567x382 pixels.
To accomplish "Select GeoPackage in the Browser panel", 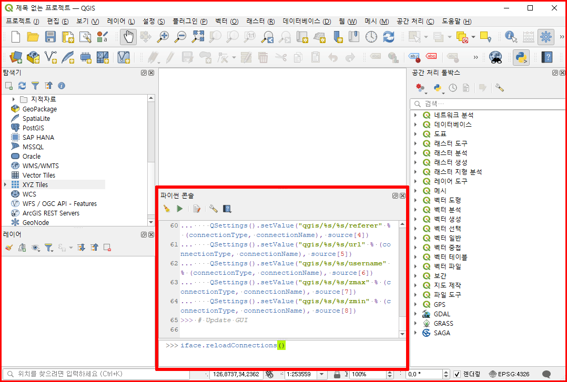I will pos(39,109).
